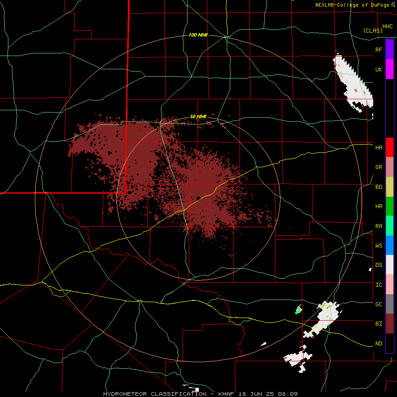The width and height of the screenshot is (397, 397).
Task: Click the black radar site dot
Action: coord(198,198)
